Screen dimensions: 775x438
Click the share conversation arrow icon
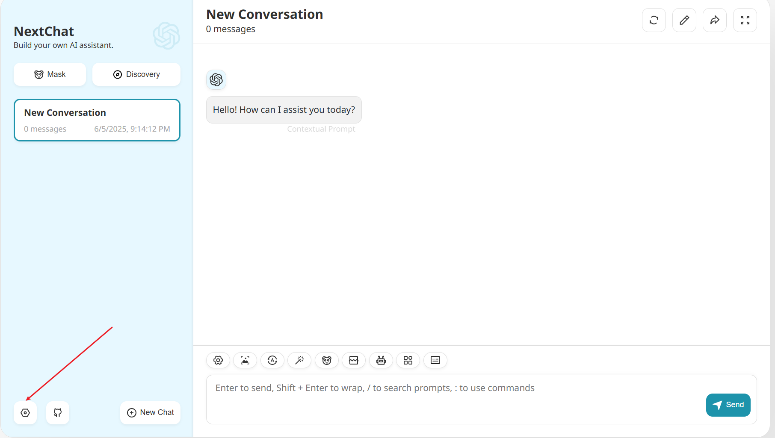click(x=715, y=20)
